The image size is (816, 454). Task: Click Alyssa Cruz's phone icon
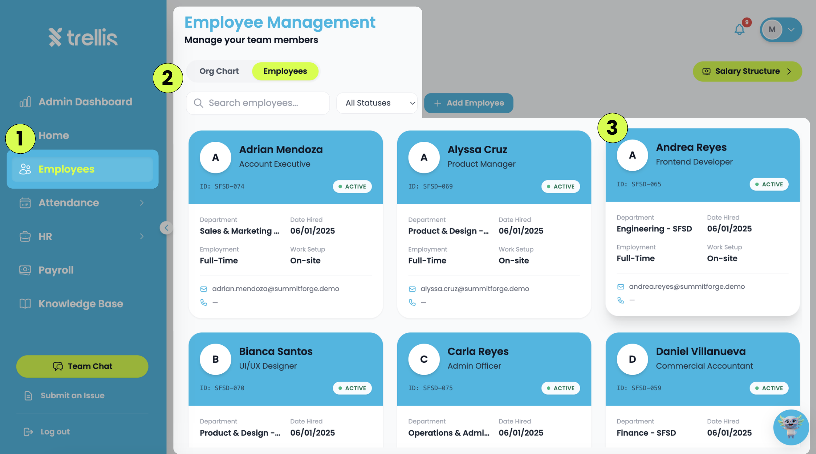pos(412,303)
